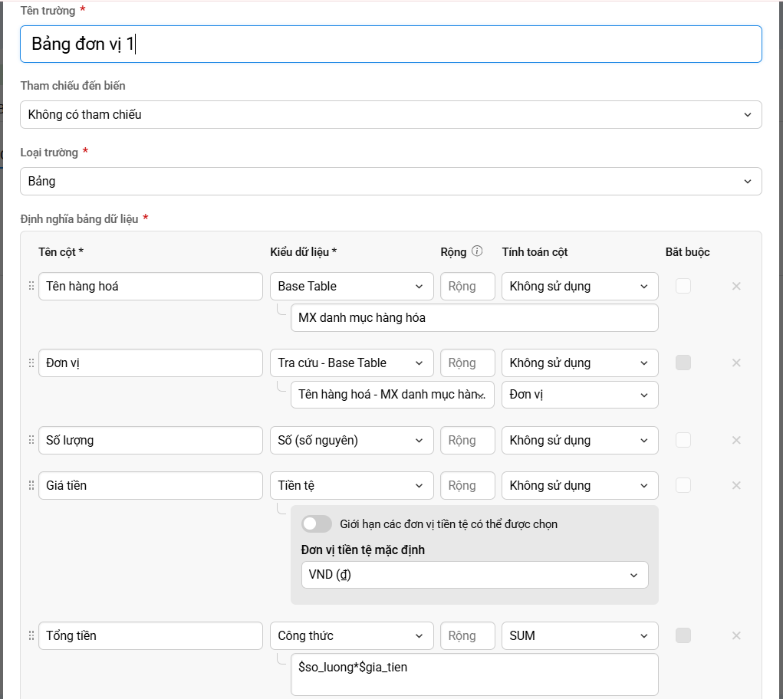The height and width of the screenshot is (699, 783).
Task: Click the Đơn vị column name field
Action: (x=150, y=363)
